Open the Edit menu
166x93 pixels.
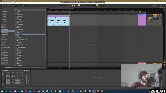coord(4,3)
